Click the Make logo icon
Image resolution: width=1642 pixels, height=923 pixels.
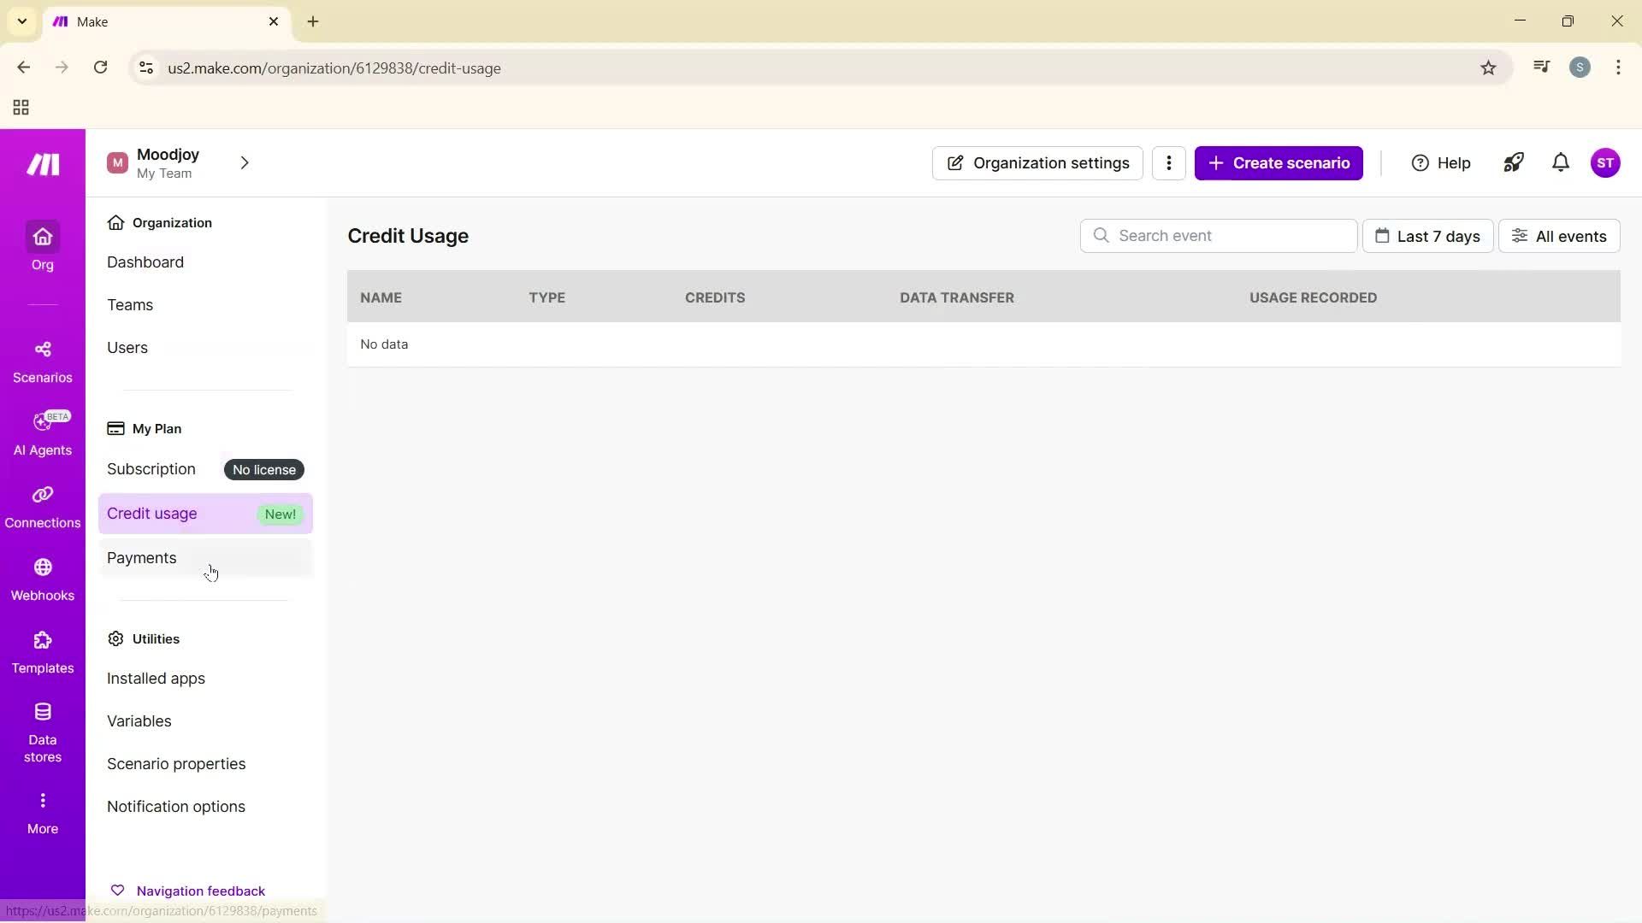coord(42,164)
